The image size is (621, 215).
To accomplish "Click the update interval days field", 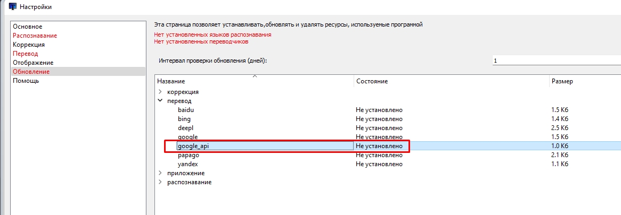I will coord(556,61).
